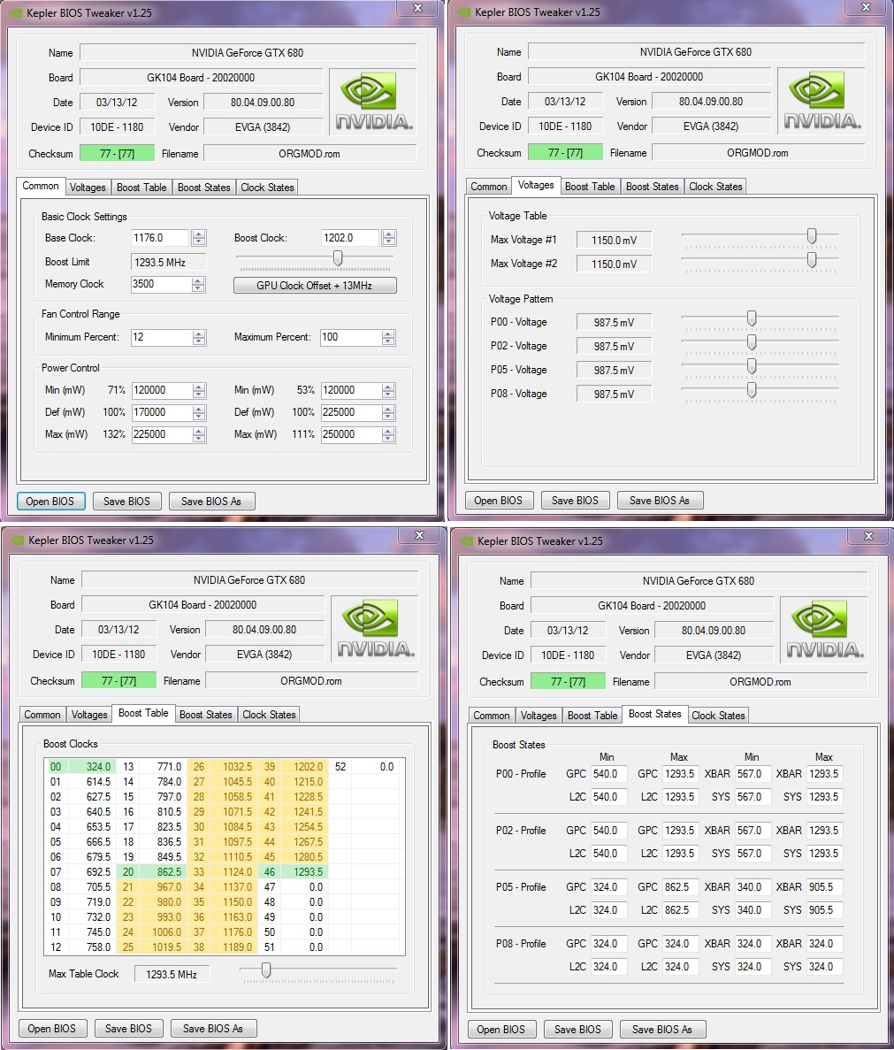Viewport: 894px width, 1050px height.
Task: Switch to Clock States tab in Voltages window
Action: pos(715,187)
